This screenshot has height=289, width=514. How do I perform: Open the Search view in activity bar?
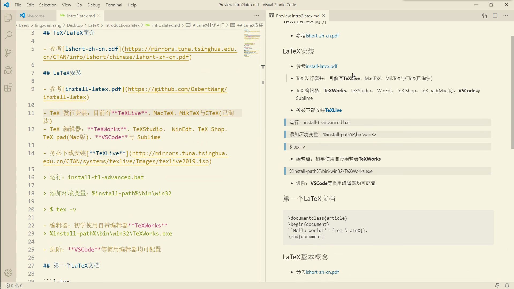point(8,35)
